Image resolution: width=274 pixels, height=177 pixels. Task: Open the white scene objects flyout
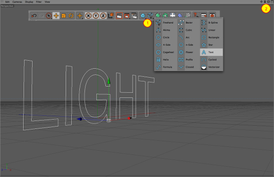click(172, 15)
